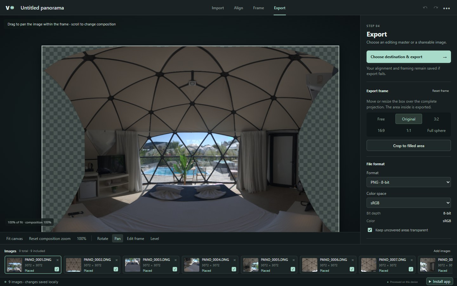Uncheck the PANO_0005.DNG include checkbox

tap(293, 269)
